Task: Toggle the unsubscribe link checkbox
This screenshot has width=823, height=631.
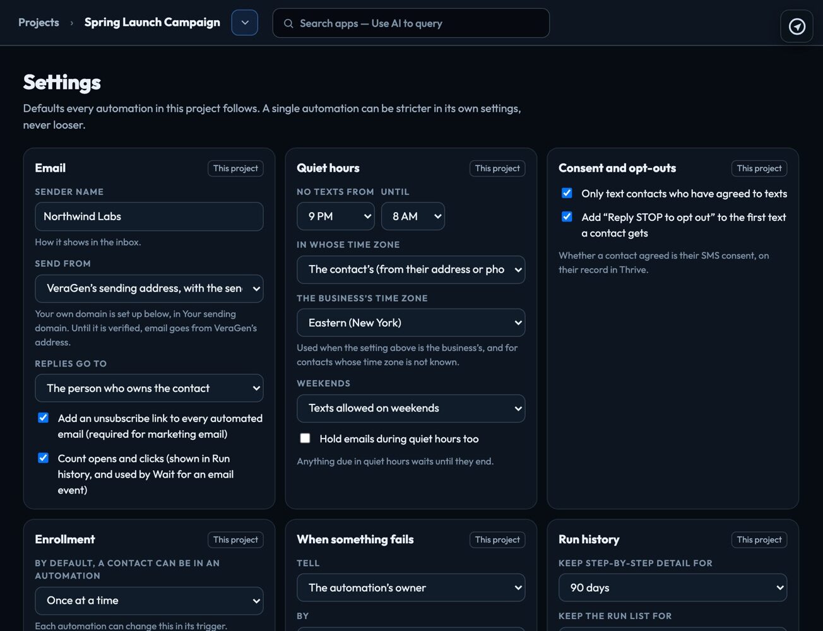Action: (44, 418)
